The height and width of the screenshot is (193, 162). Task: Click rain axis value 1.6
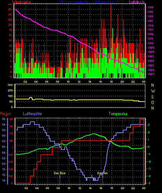click(11, 126)
